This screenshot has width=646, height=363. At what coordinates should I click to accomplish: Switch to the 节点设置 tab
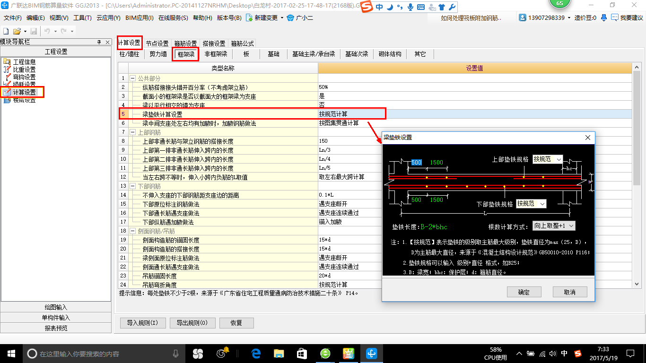tap(157, 43)
